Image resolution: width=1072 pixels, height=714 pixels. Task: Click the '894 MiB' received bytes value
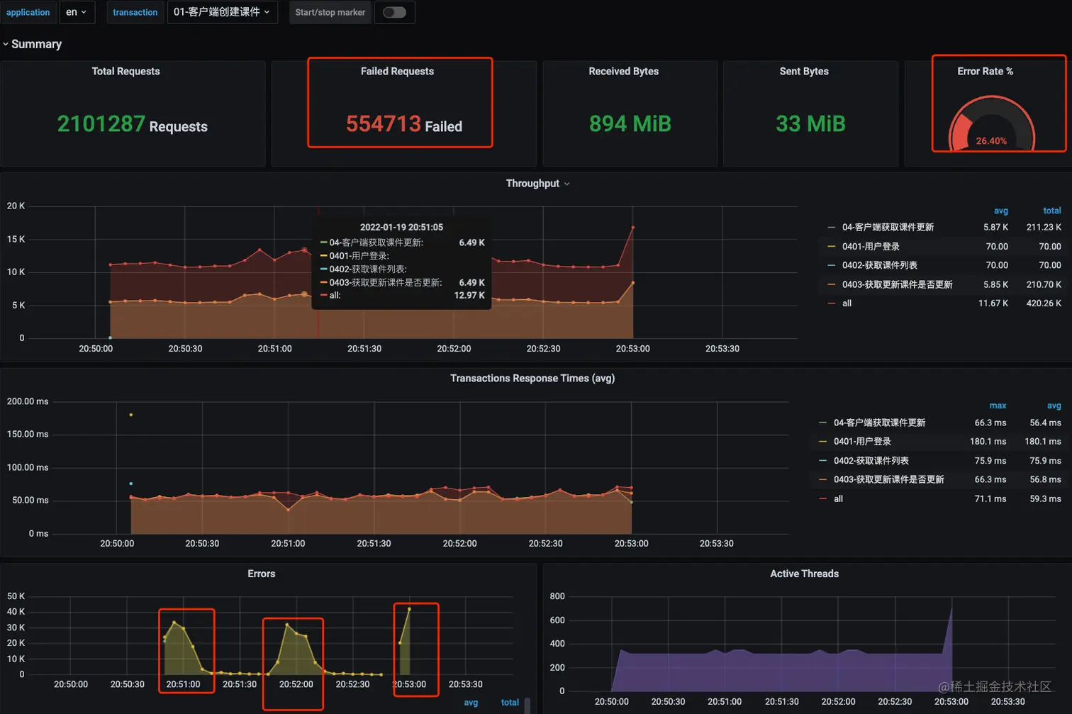630,124
